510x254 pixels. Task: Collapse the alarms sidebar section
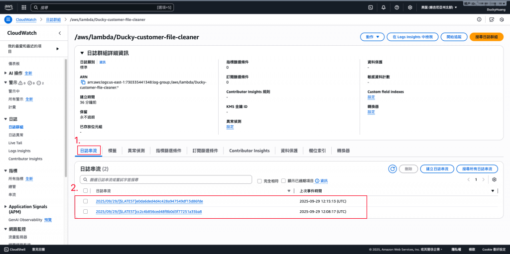(6, 83)
